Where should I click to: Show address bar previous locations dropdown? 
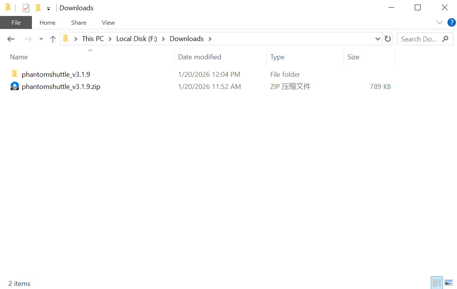tap(378, 39)
